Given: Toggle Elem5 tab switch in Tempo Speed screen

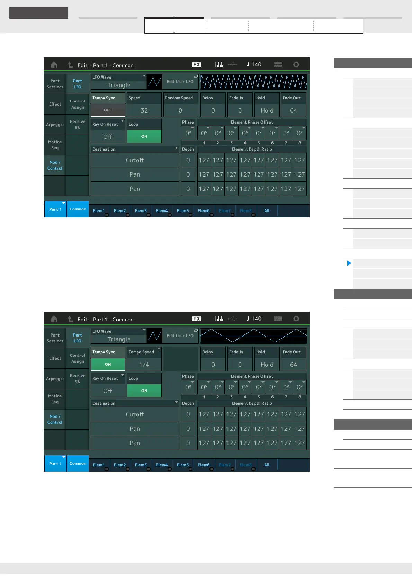Looking at the screenshot, I should pyautogui.click(x=183, y=465).
